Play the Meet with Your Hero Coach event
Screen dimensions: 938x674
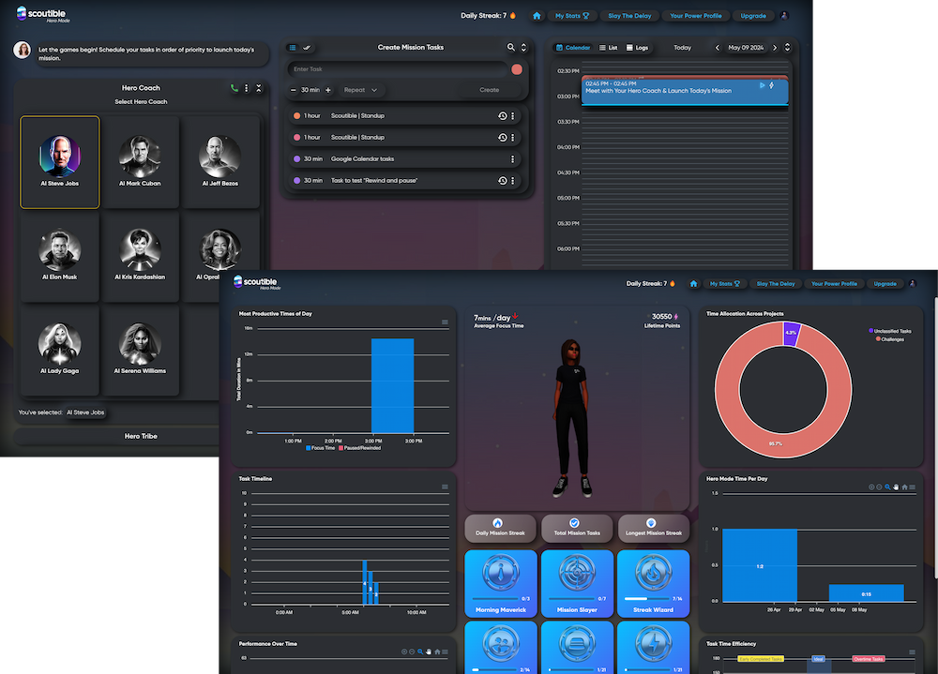[762, 85]
